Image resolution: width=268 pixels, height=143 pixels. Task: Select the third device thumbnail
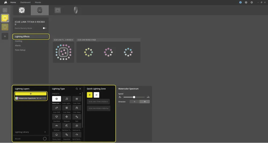tap(58, 10)
